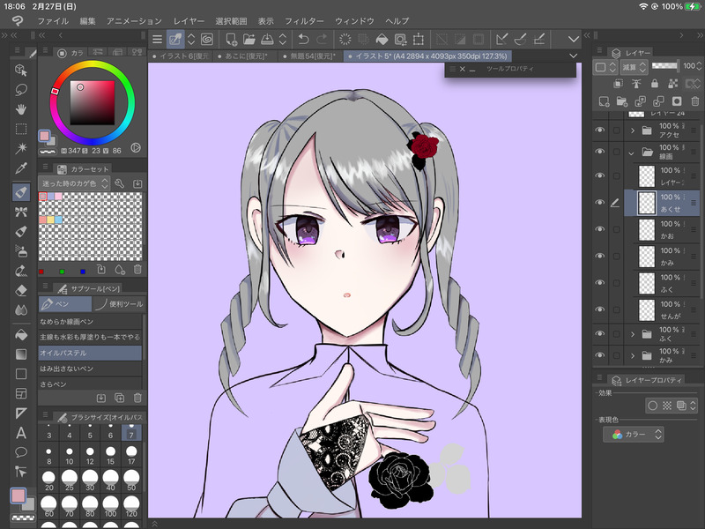The width and height of the screenshot is (705, 529).
Task: Hide the かお layer
Action: point(600,229)
